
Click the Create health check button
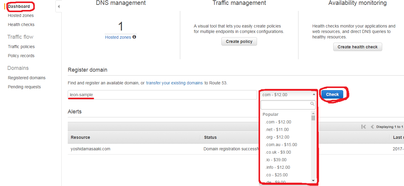357,47
